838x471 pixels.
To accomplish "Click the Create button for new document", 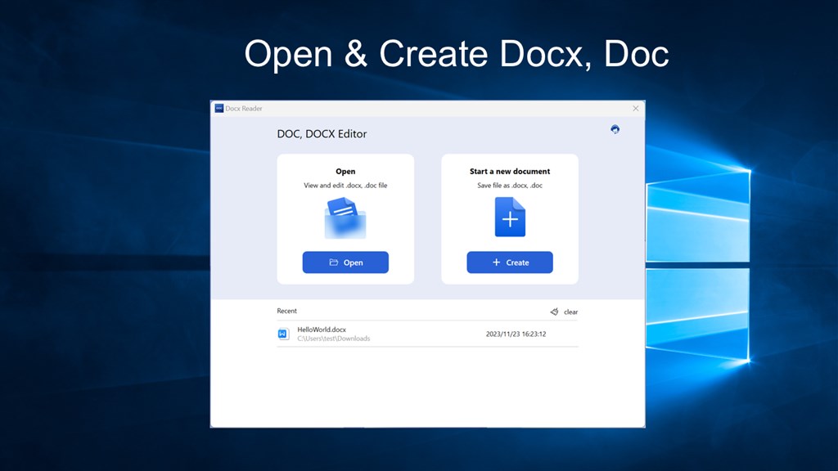I will (510, 262).
